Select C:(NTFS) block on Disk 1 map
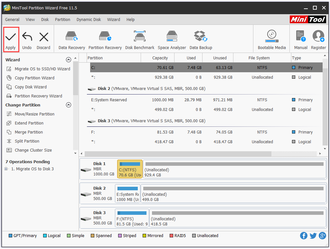330x249 pixels. [x=130, y=169]
